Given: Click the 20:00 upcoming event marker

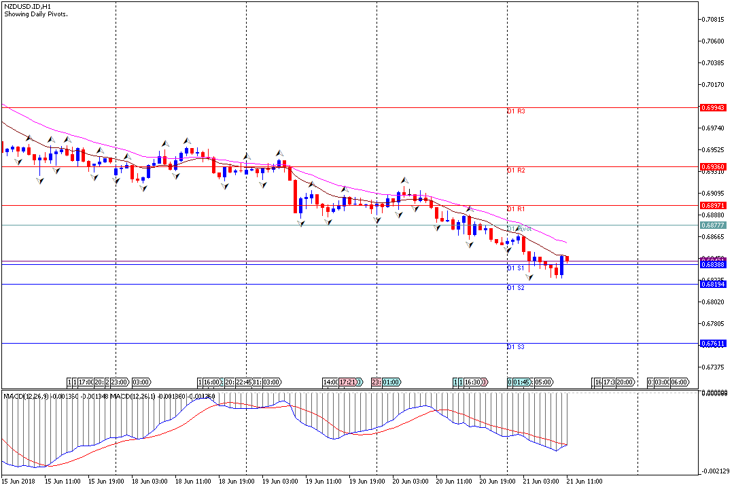Looking at the screenshot, I should [x=625, y=382].
